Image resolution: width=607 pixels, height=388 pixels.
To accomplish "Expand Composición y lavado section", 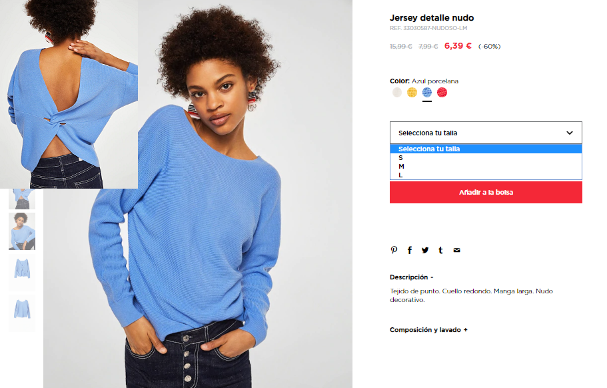I will click(428, 330).
